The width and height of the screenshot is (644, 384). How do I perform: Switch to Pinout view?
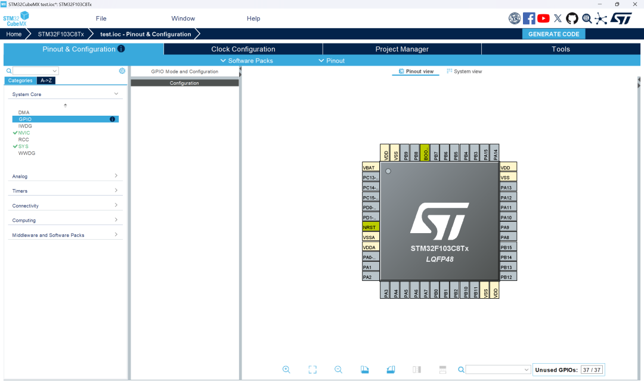coord(416,72)
